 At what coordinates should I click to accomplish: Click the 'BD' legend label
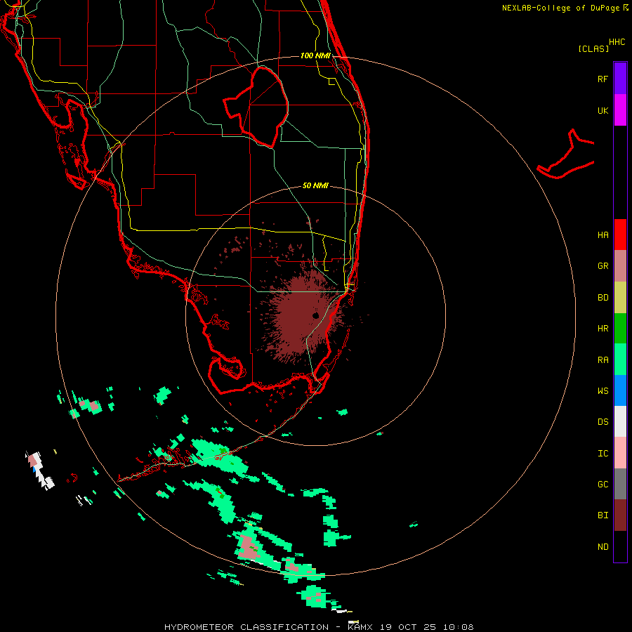coord(603,298)
